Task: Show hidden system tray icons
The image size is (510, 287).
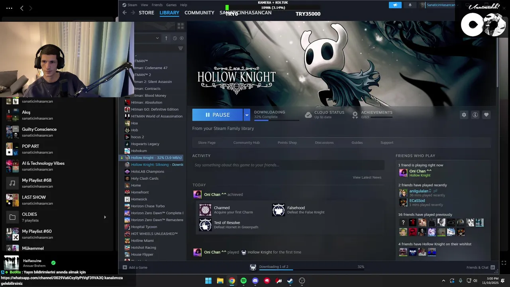Action: pos(443,281)
